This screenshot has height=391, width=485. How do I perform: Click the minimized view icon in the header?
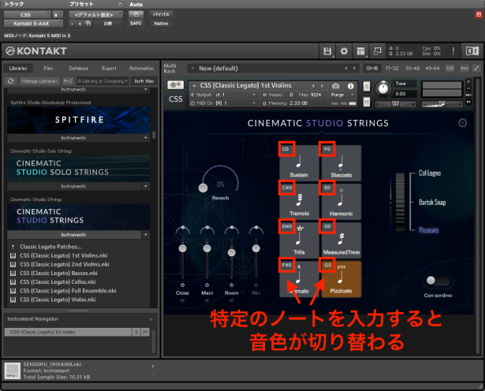click(x=378, y=51)
